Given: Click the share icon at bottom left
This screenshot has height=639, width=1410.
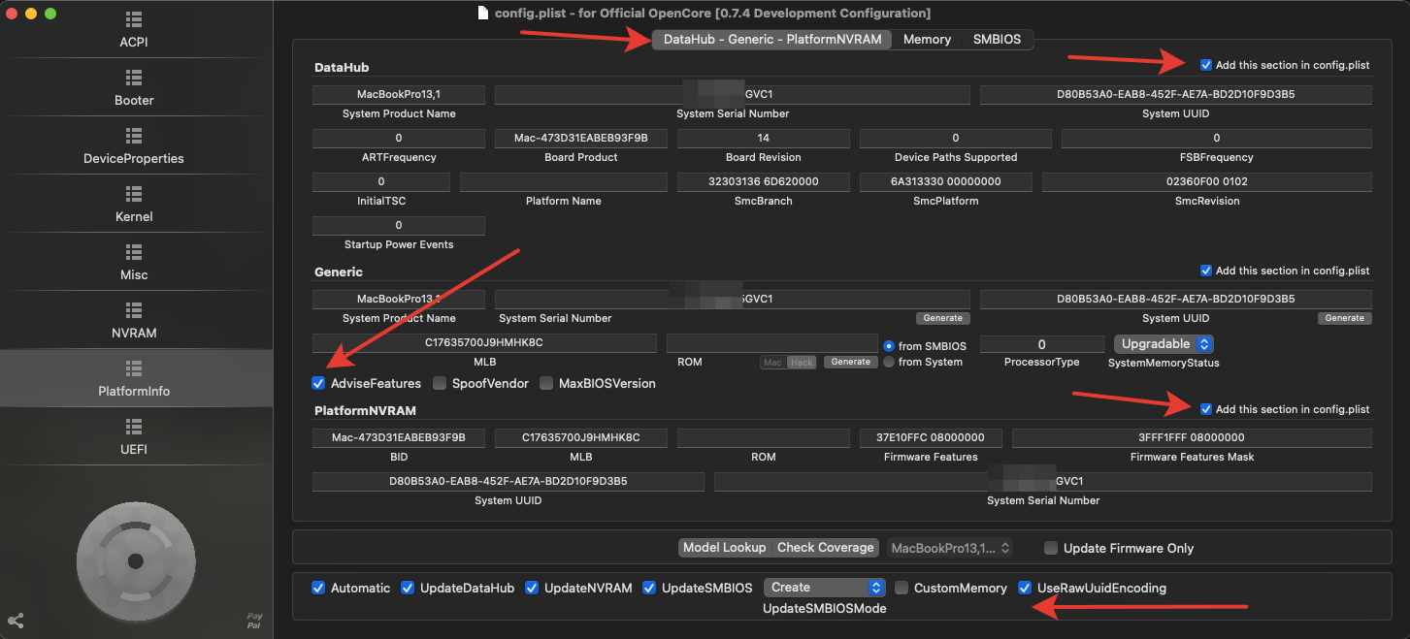Looking at the screenshot, I should tap(16, 621).
